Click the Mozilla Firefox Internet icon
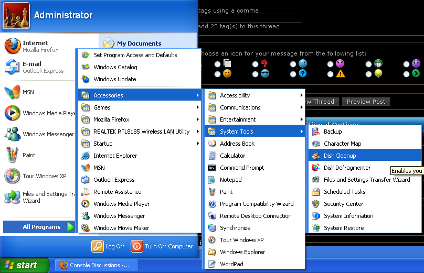 [x=13, y=46]
